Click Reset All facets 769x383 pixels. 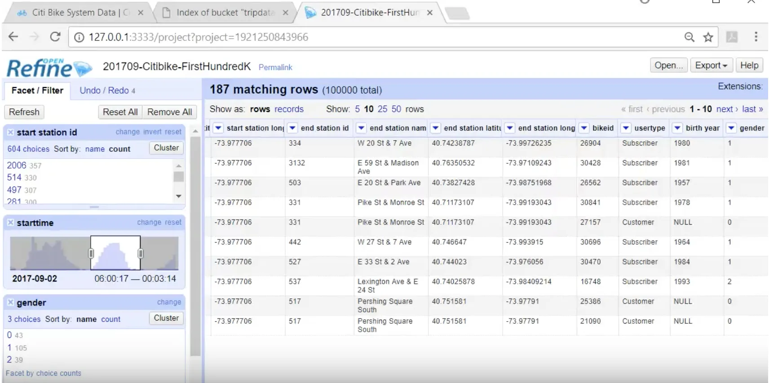pyautogui.click(x=120, y=112)
